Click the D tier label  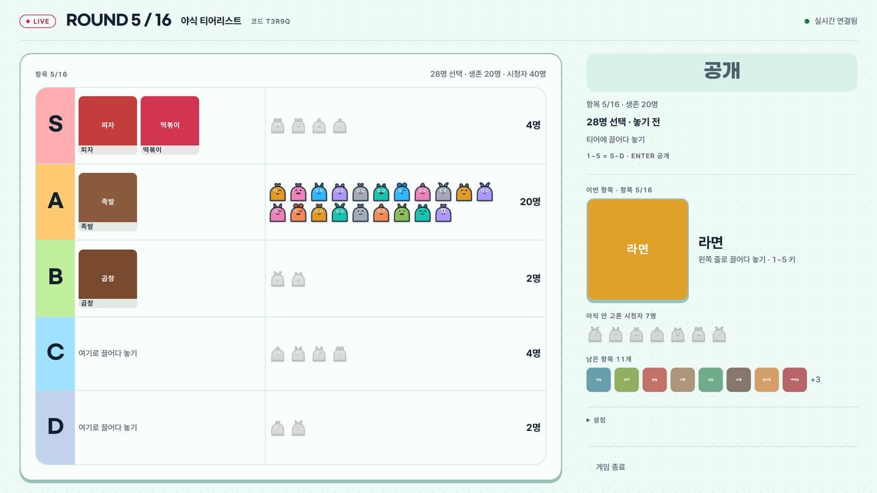55,427
